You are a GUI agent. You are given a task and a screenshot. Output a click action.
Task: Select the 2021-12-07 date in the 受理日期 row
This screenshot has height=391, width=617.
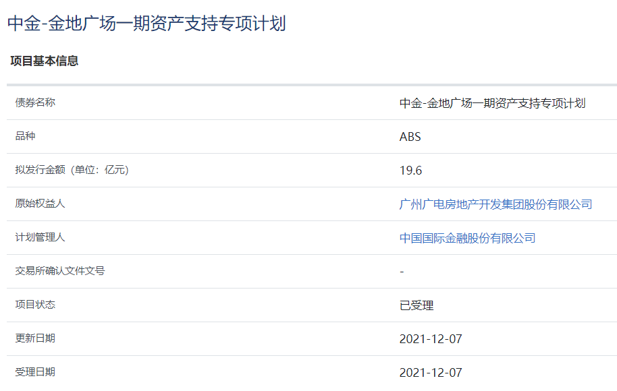point(431,373)
